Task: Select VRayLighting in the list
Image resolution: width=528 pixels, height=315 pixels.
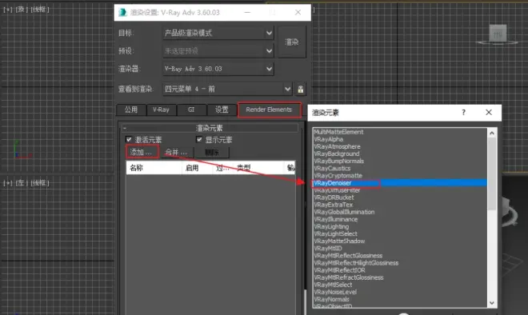Action: [331, 226]
